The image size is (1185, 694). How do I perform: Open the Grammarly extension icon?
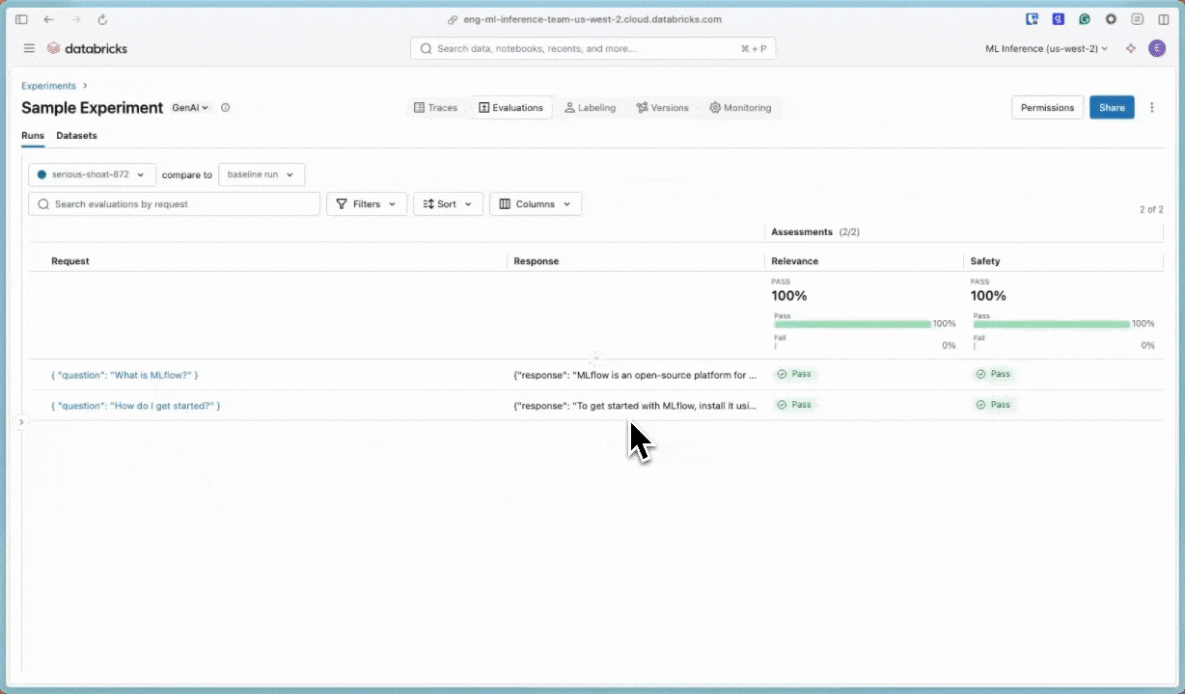tap(1085, 18)
